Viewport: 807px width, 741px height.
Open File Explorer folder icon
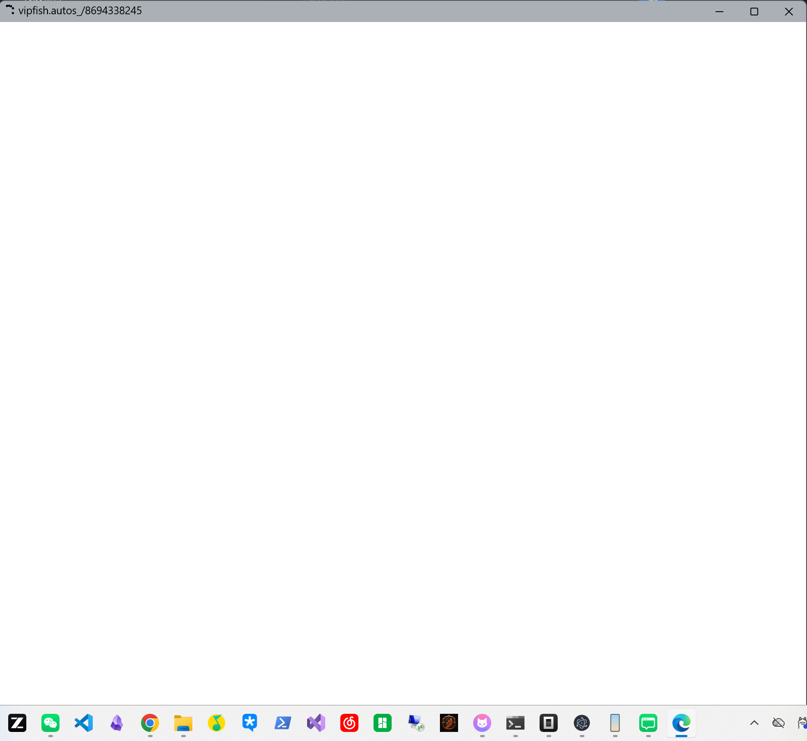183,723
